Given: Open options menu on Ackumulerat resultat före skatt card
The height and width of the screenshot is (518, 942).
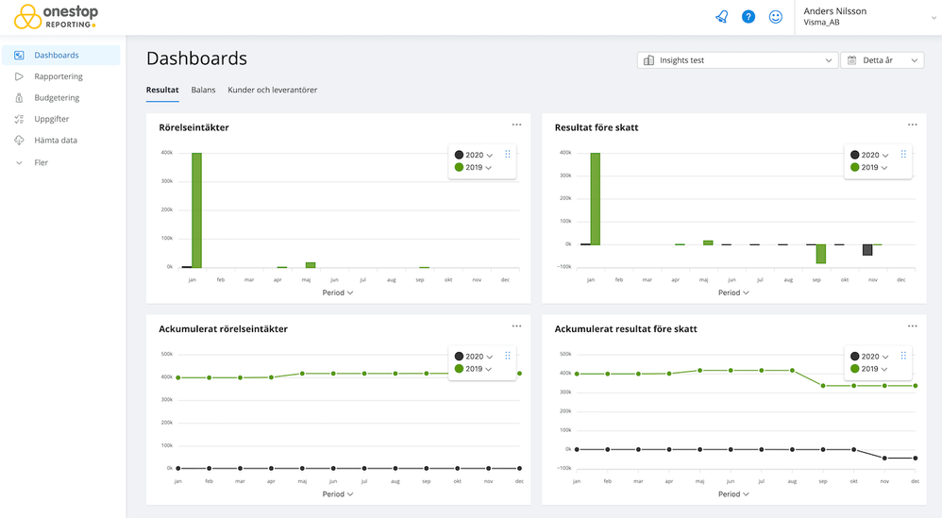Looking at the screenshot, I should 913,326.
